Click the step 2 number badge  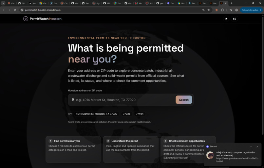point(108,141)
